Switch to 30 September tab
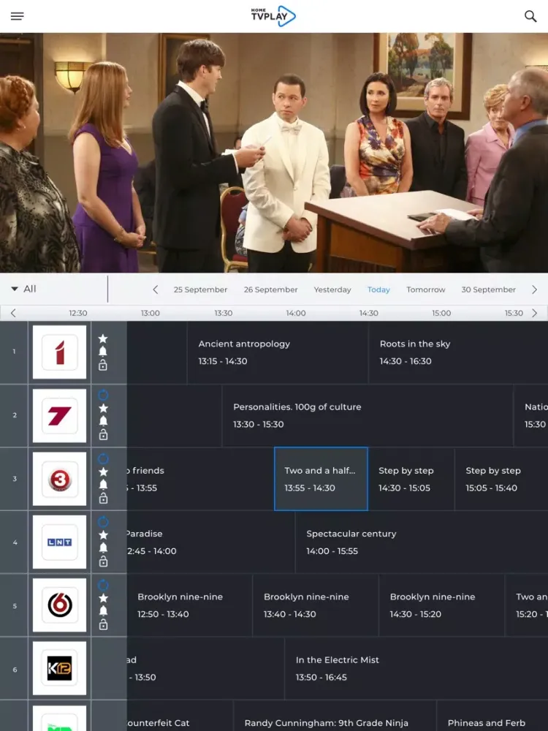 coord(488,289)
